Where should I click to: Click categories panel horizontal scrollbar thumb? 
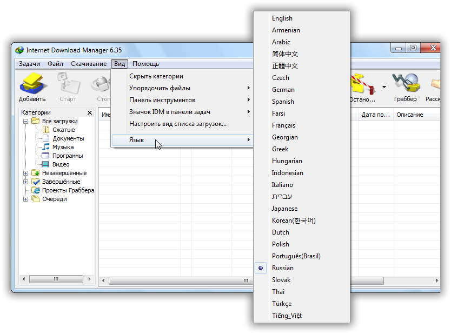[56, 279]
